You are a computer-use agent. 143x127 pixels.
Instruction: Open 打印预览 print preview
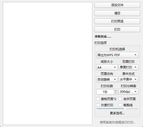[x=117, y=21]
